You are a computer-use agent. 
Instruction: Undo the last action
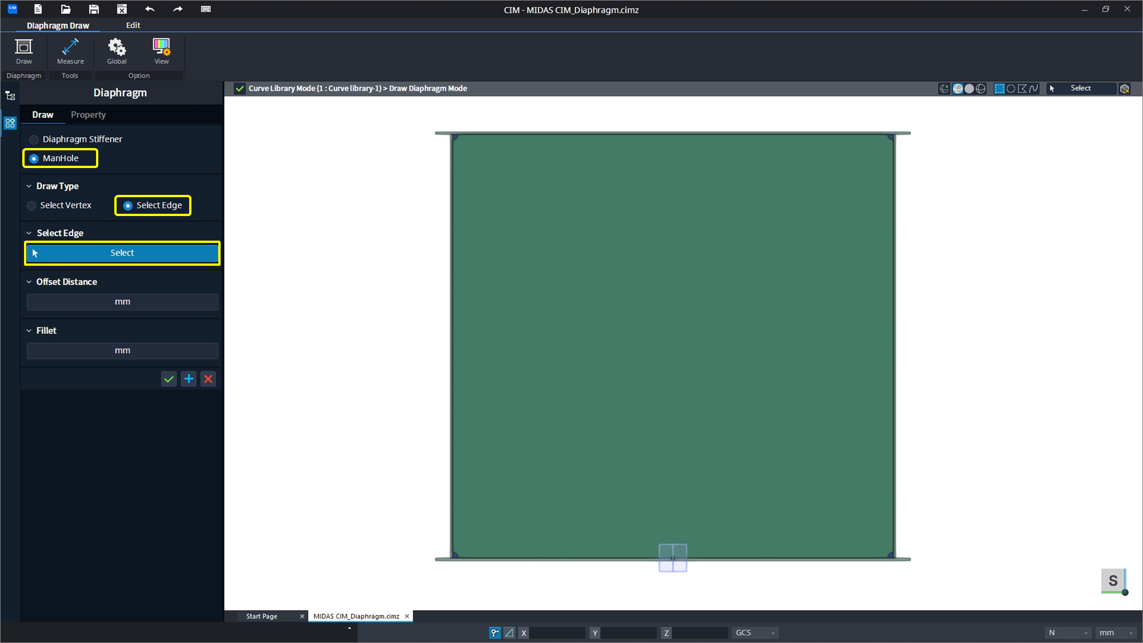[150, 9]
